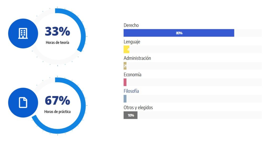The height and width of the screenshot is (149, 268).
Task: Click the document icon beside practice hours
Action: coord(23,102)
